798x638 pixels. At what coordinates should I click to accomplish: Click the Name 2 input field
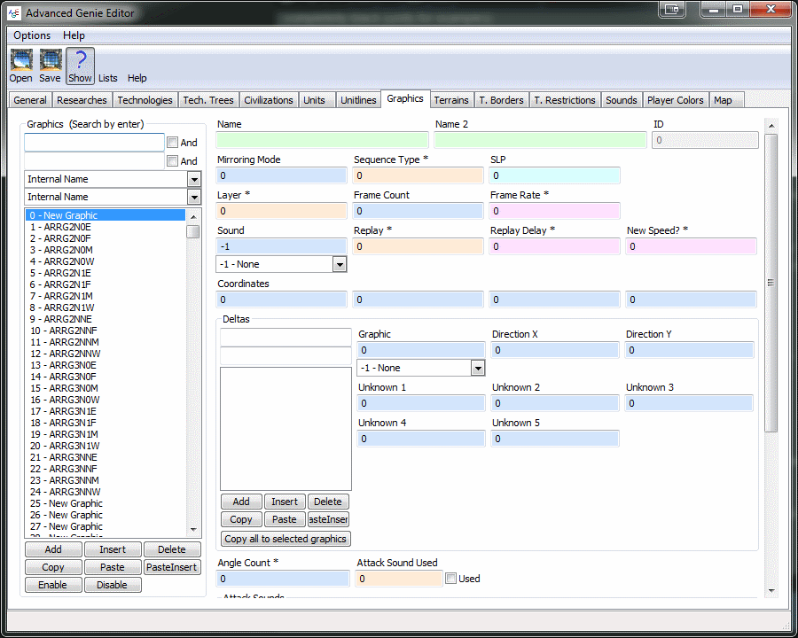[540, 140]
